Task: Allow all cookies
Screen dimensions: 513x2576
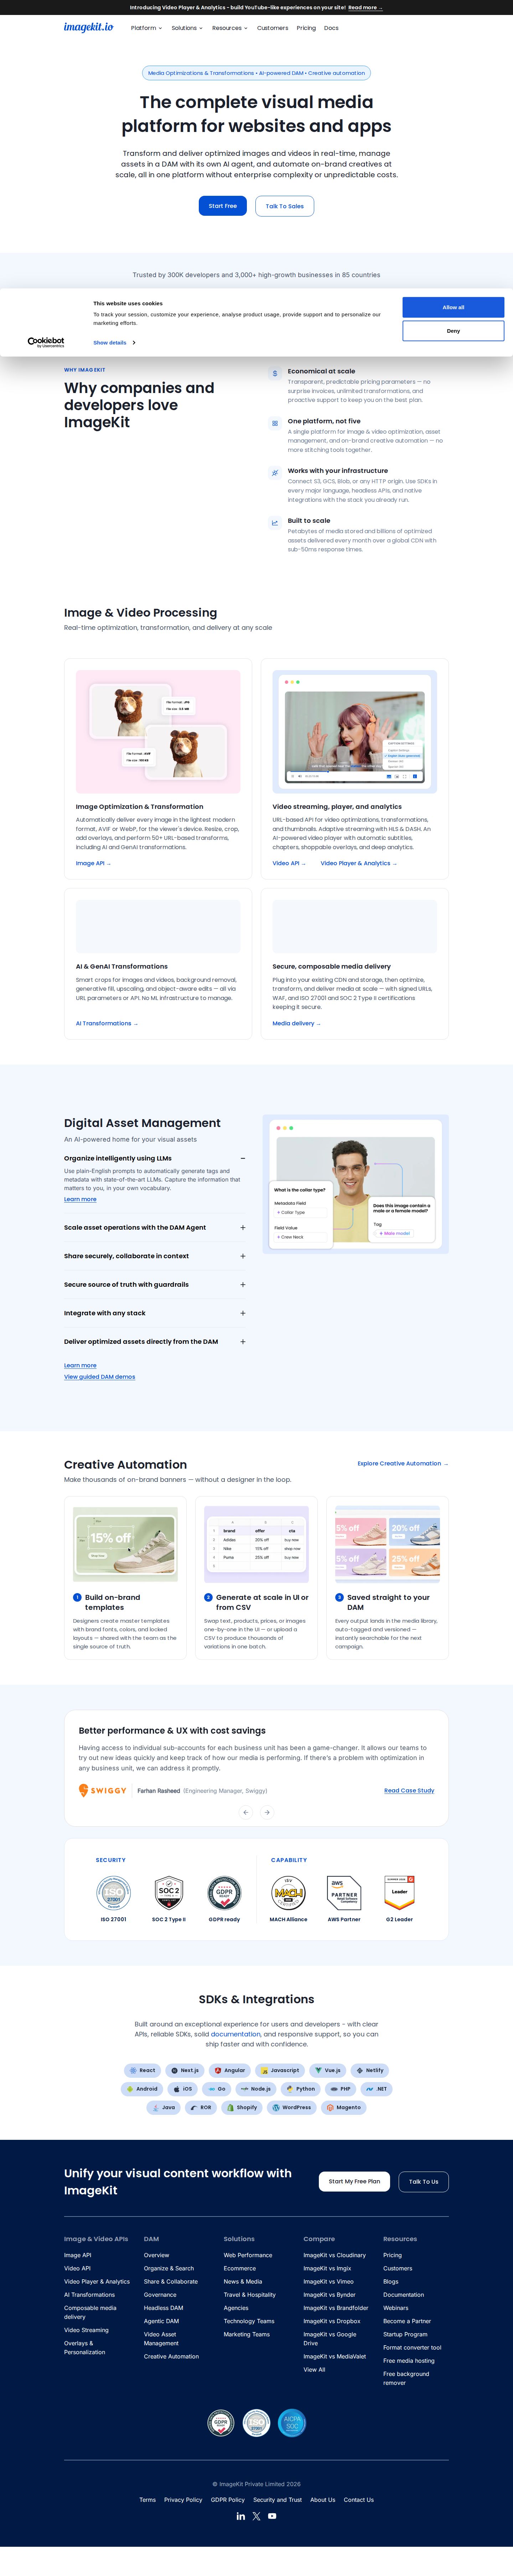Action: point(453,307)
